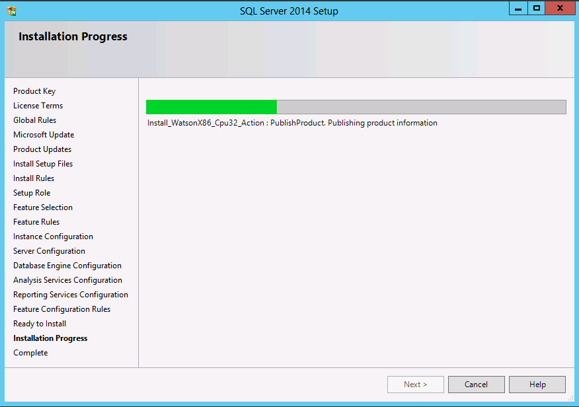Click the SQL Server 2014 Setup window title
This screenshot has width=579, height=407.
[289, 11]
